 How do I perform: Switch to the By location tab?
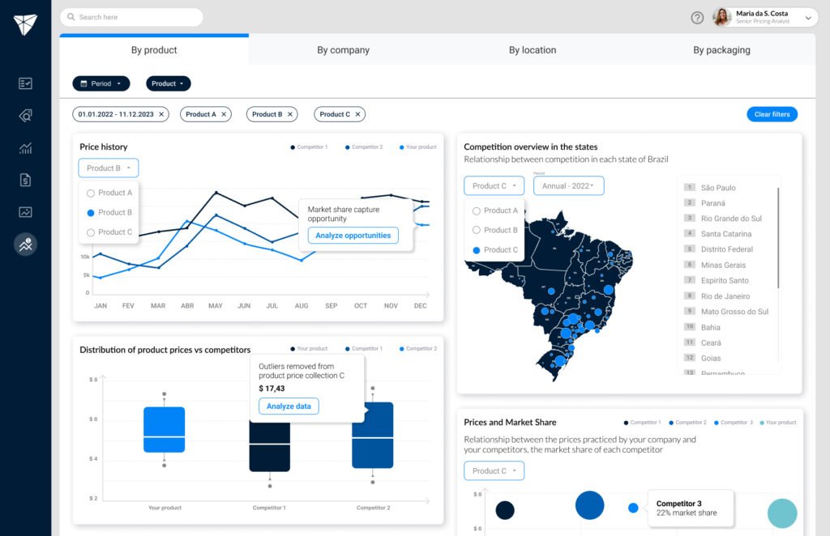tap(533, 50)
